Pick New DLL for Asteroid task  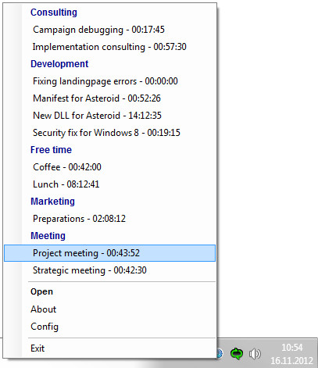point(109,116)
